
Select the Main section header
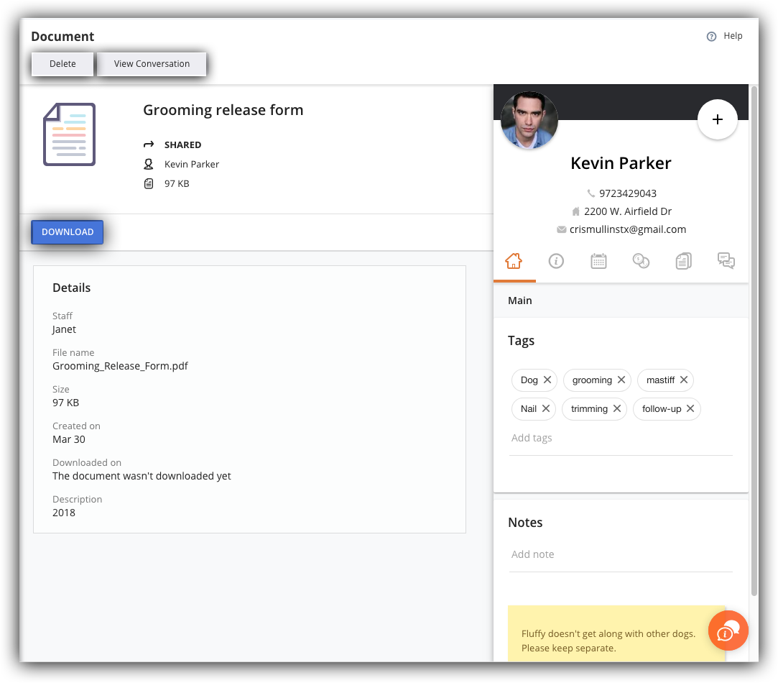click(621, 301)
